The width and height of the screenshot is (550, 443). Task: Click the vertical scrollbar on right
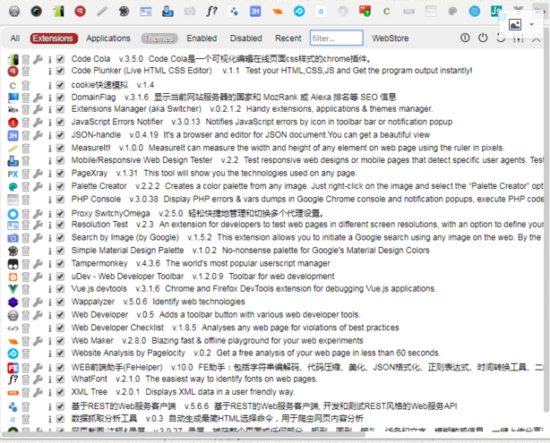[546, 221]
